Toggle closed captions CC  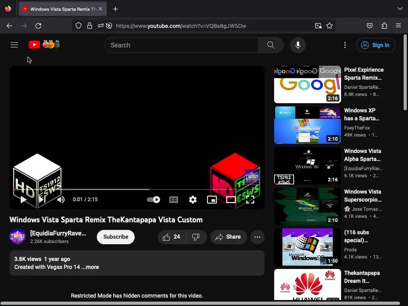click(174, 200)
